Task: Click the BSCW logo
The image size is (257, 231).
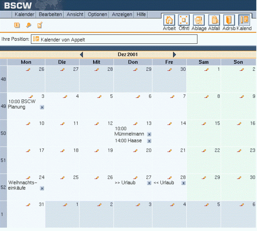Action: click(18, 6)
